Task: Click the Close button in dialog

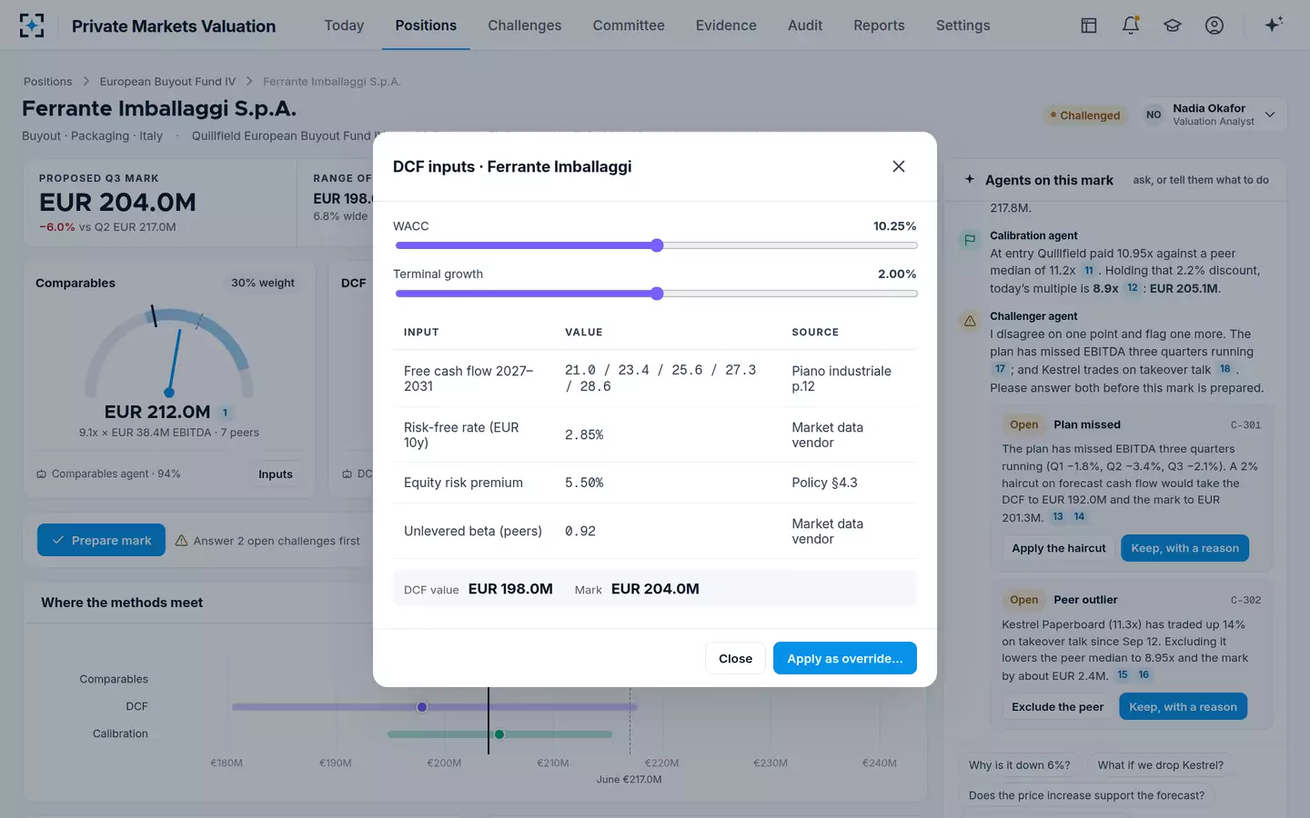Action: click(735, 658)
